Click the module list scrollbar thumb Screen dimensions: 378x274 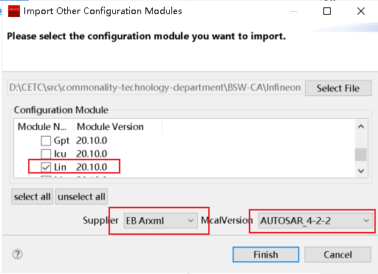pyautogui.click(x=361, y=154)
